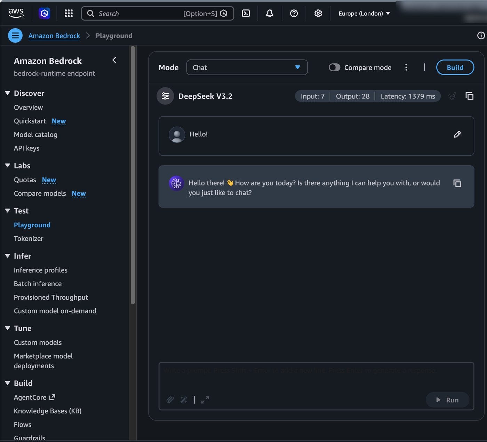Click the user avatar next to Hello!
487x442 pixels.
(x=177, y=134)
